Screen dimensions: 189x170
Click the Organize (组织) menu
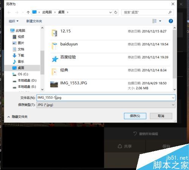pos(14,21)
